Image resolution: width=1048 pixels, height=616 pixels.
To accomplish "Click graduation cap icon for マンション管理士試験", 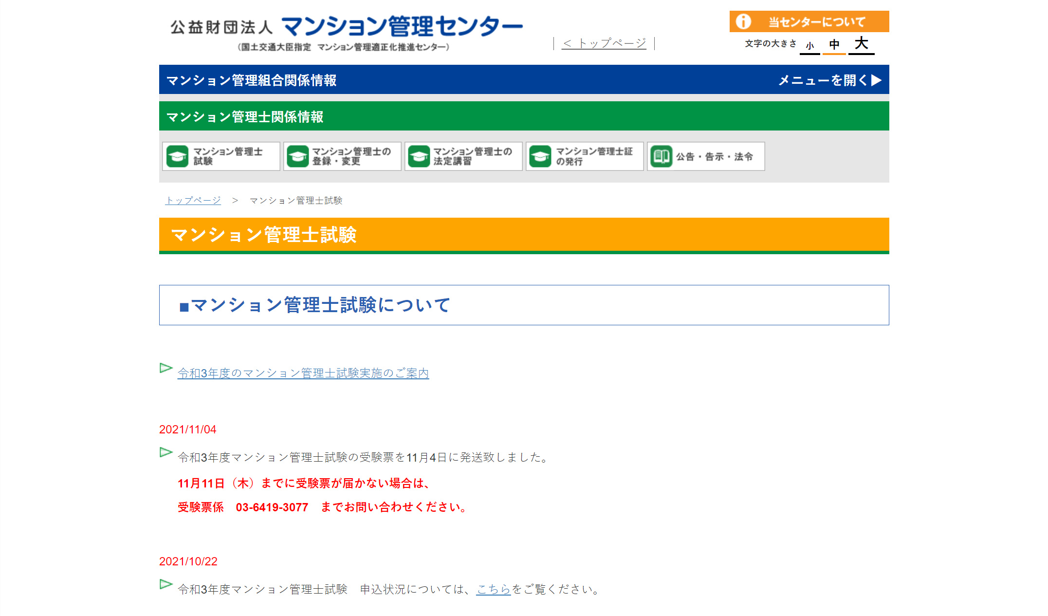I will 177,156.
